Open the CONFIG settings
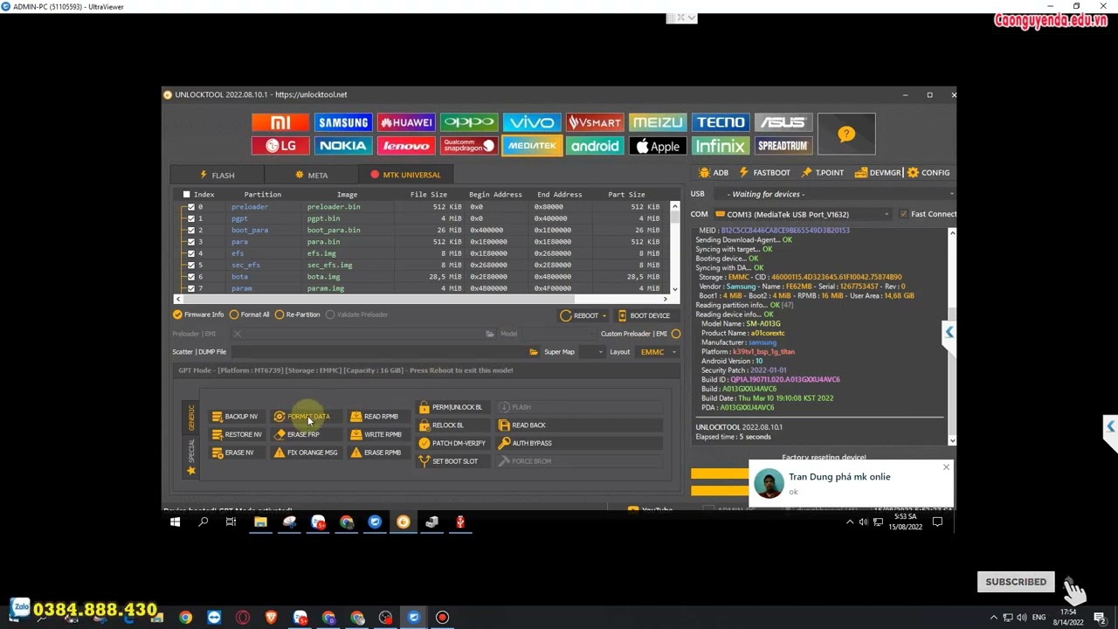1118x629 pixels. coord(928,173)
